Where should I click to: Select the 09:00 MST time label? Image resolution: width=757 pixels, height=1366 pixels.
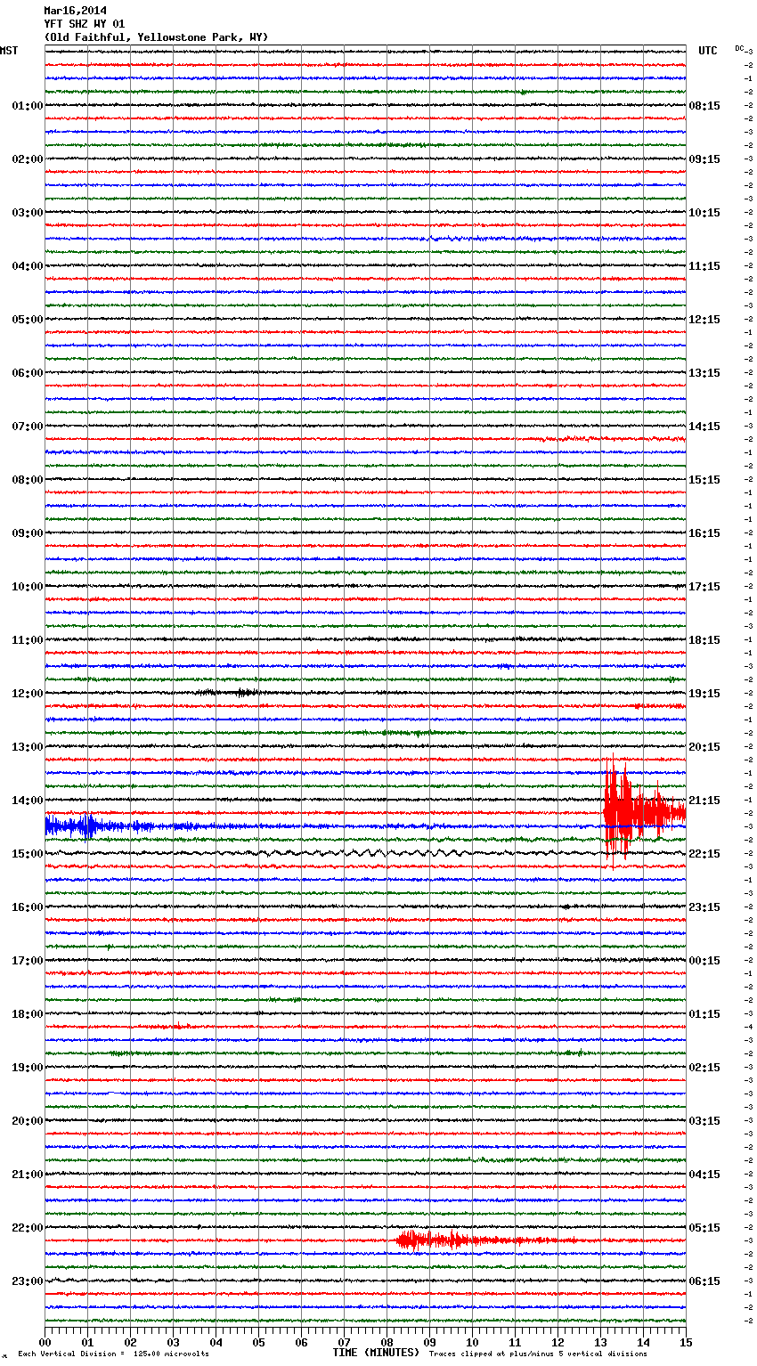click(27, 533)
